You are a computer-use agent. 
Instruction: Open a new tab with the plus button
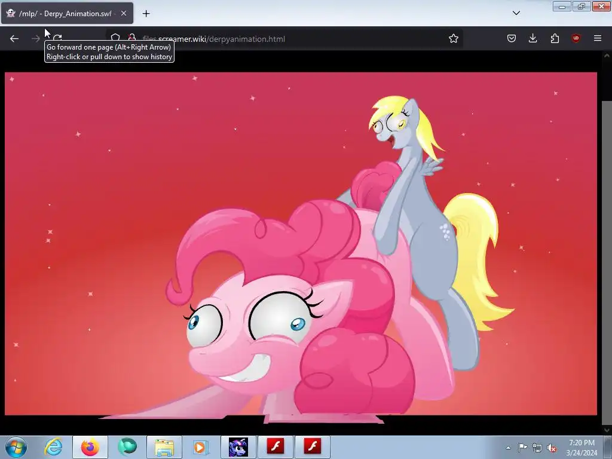coord(146,14)
